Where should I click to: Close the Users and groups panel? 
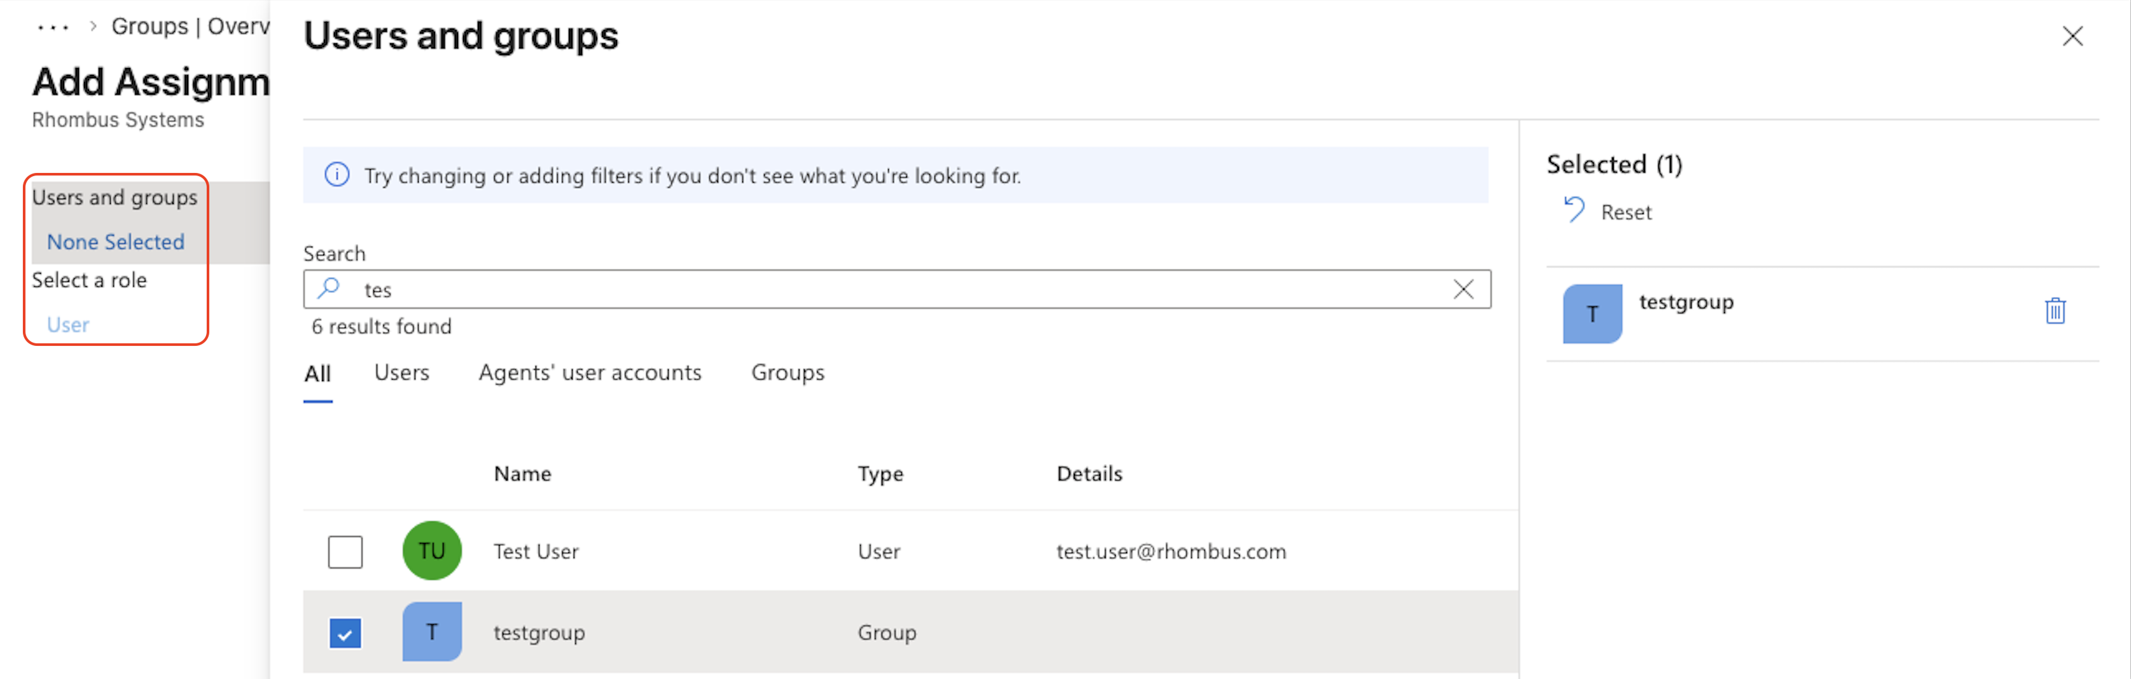pyautogui.click(x=2071, y=36)
